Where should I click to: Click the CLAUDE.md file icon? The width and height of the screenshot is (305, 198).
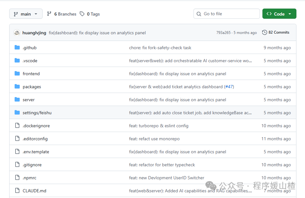tap(17, 191)
